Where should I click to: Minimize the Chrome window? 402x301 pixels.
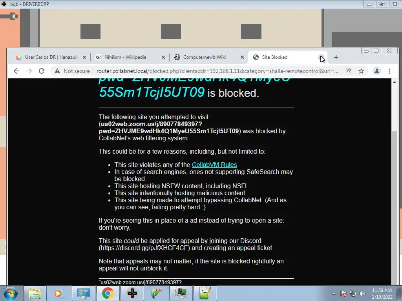click(x=366, y=51)
